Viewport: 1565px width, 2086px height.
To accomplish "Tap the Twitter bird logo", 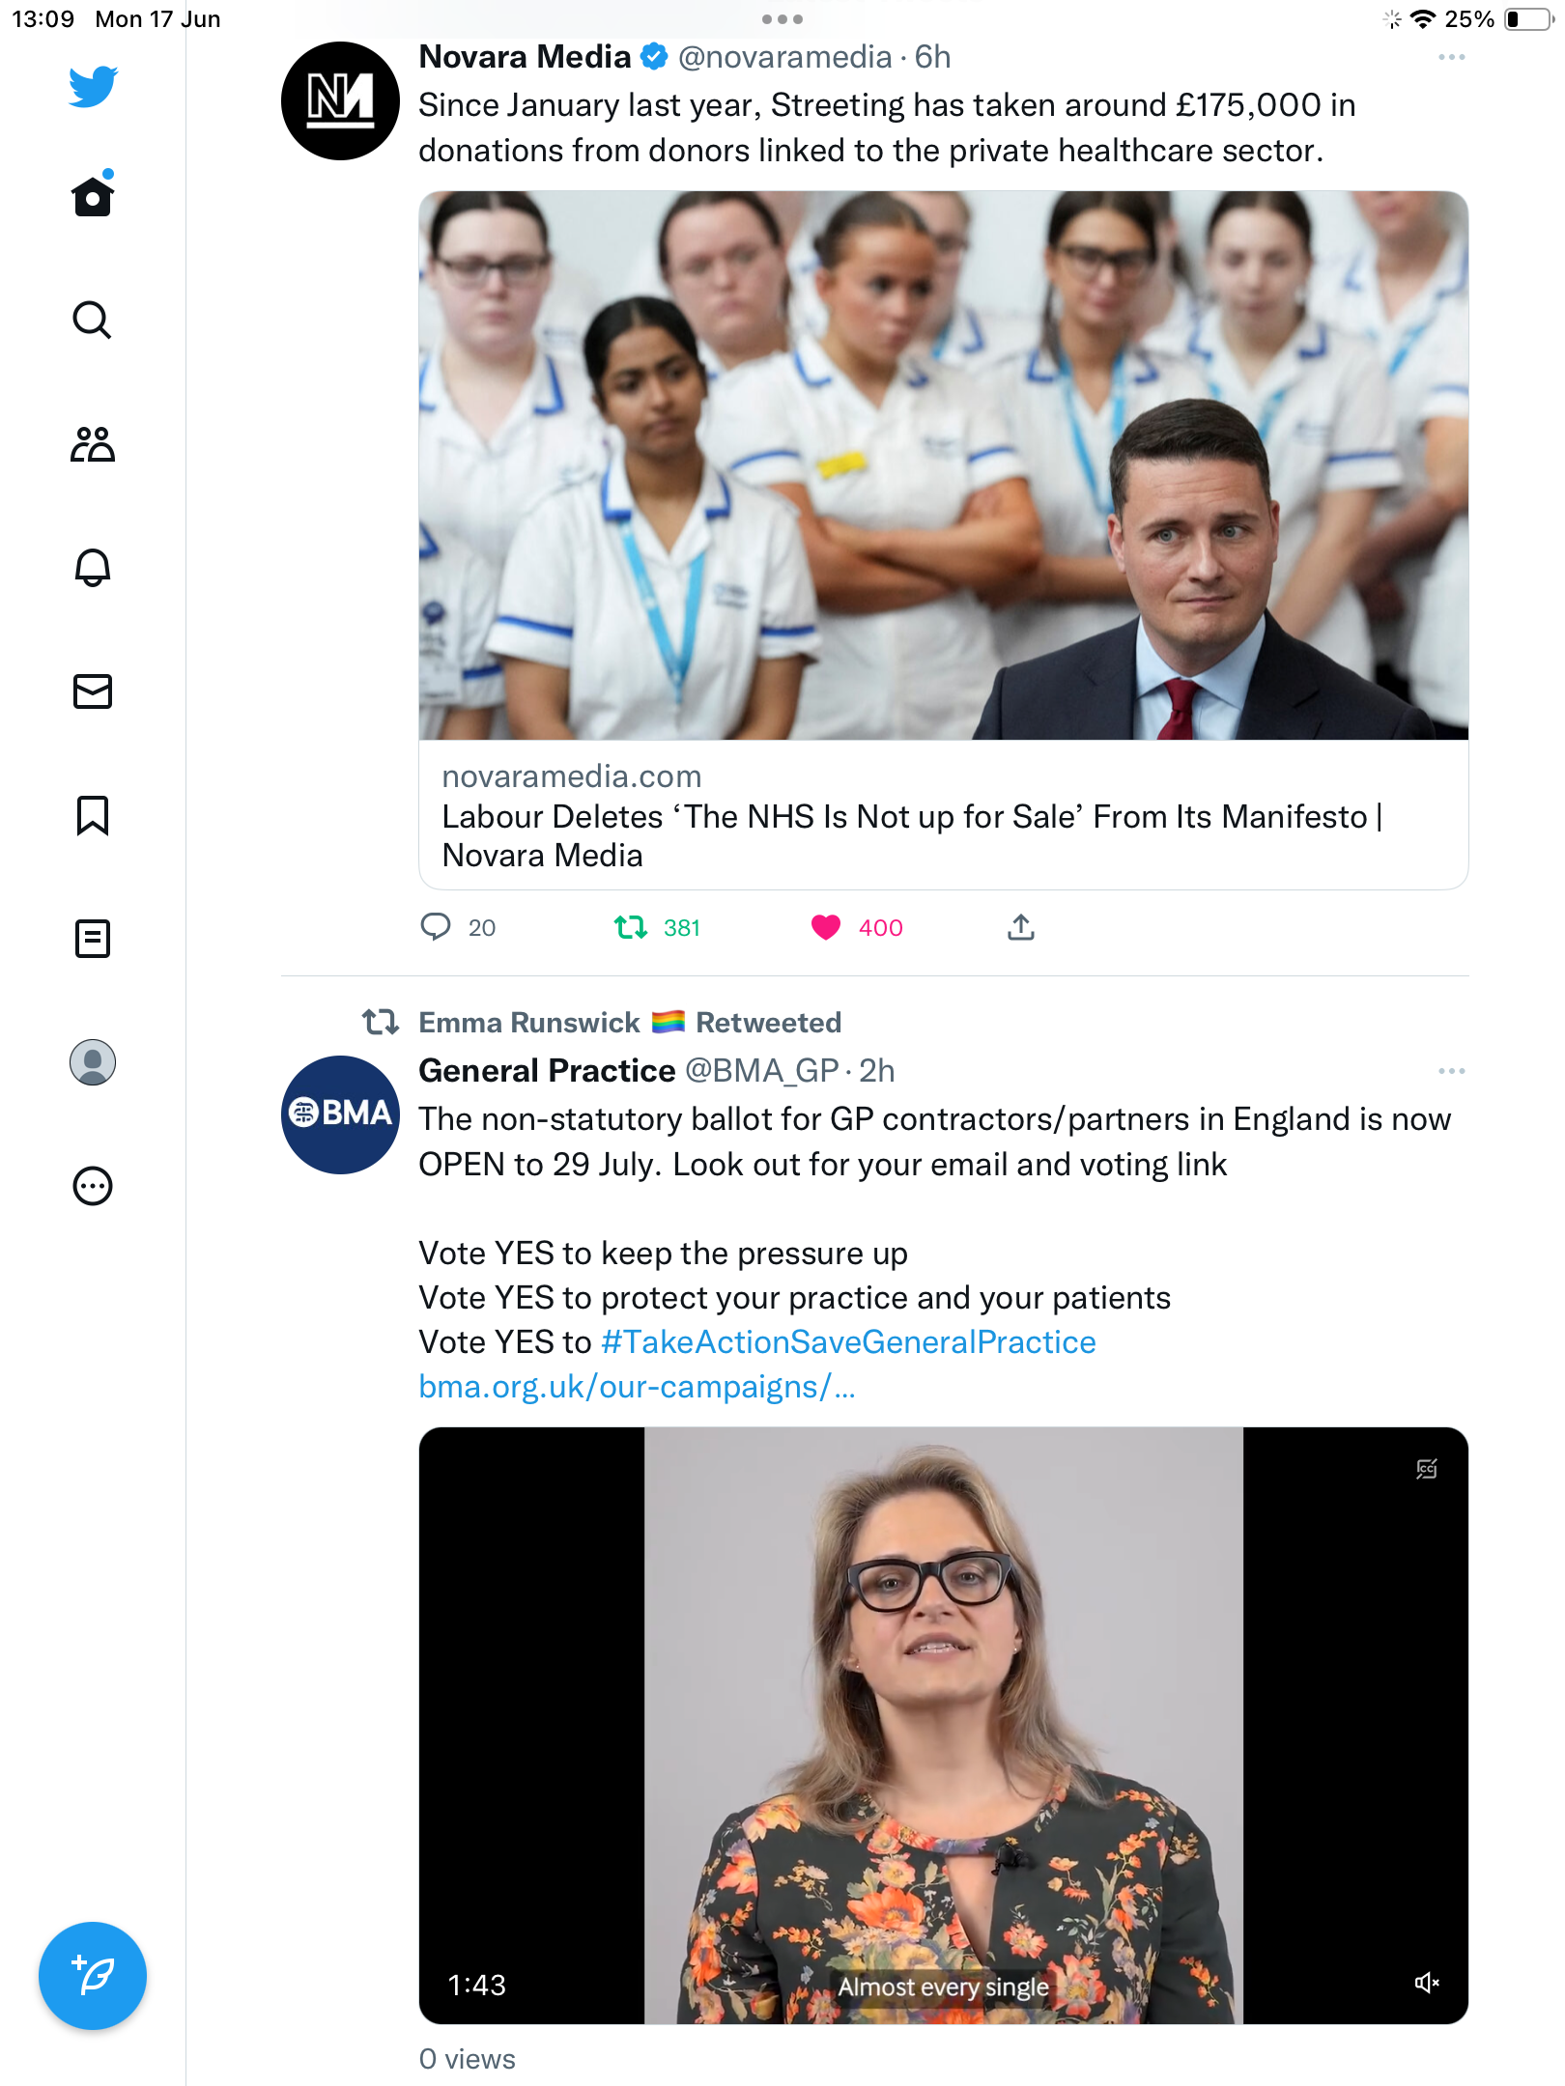I will coord(93,86).
